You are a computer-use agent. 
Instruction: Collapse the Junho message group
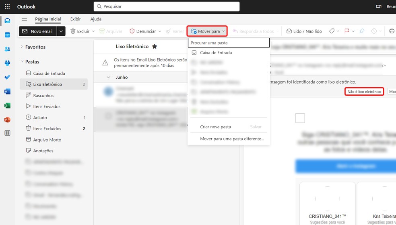click(108, 77)
